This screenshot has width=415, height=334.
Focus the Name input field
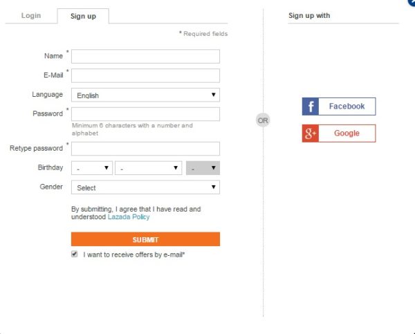(x=145, y=57)
